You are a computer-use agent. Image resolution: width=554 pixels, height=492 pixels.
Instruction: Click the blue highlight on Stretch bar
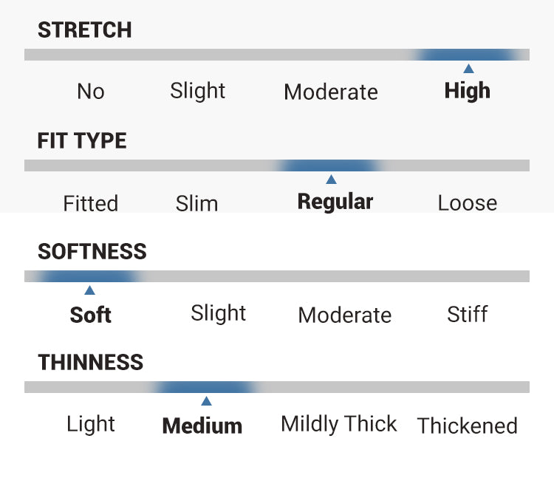[x=467, y=55]
